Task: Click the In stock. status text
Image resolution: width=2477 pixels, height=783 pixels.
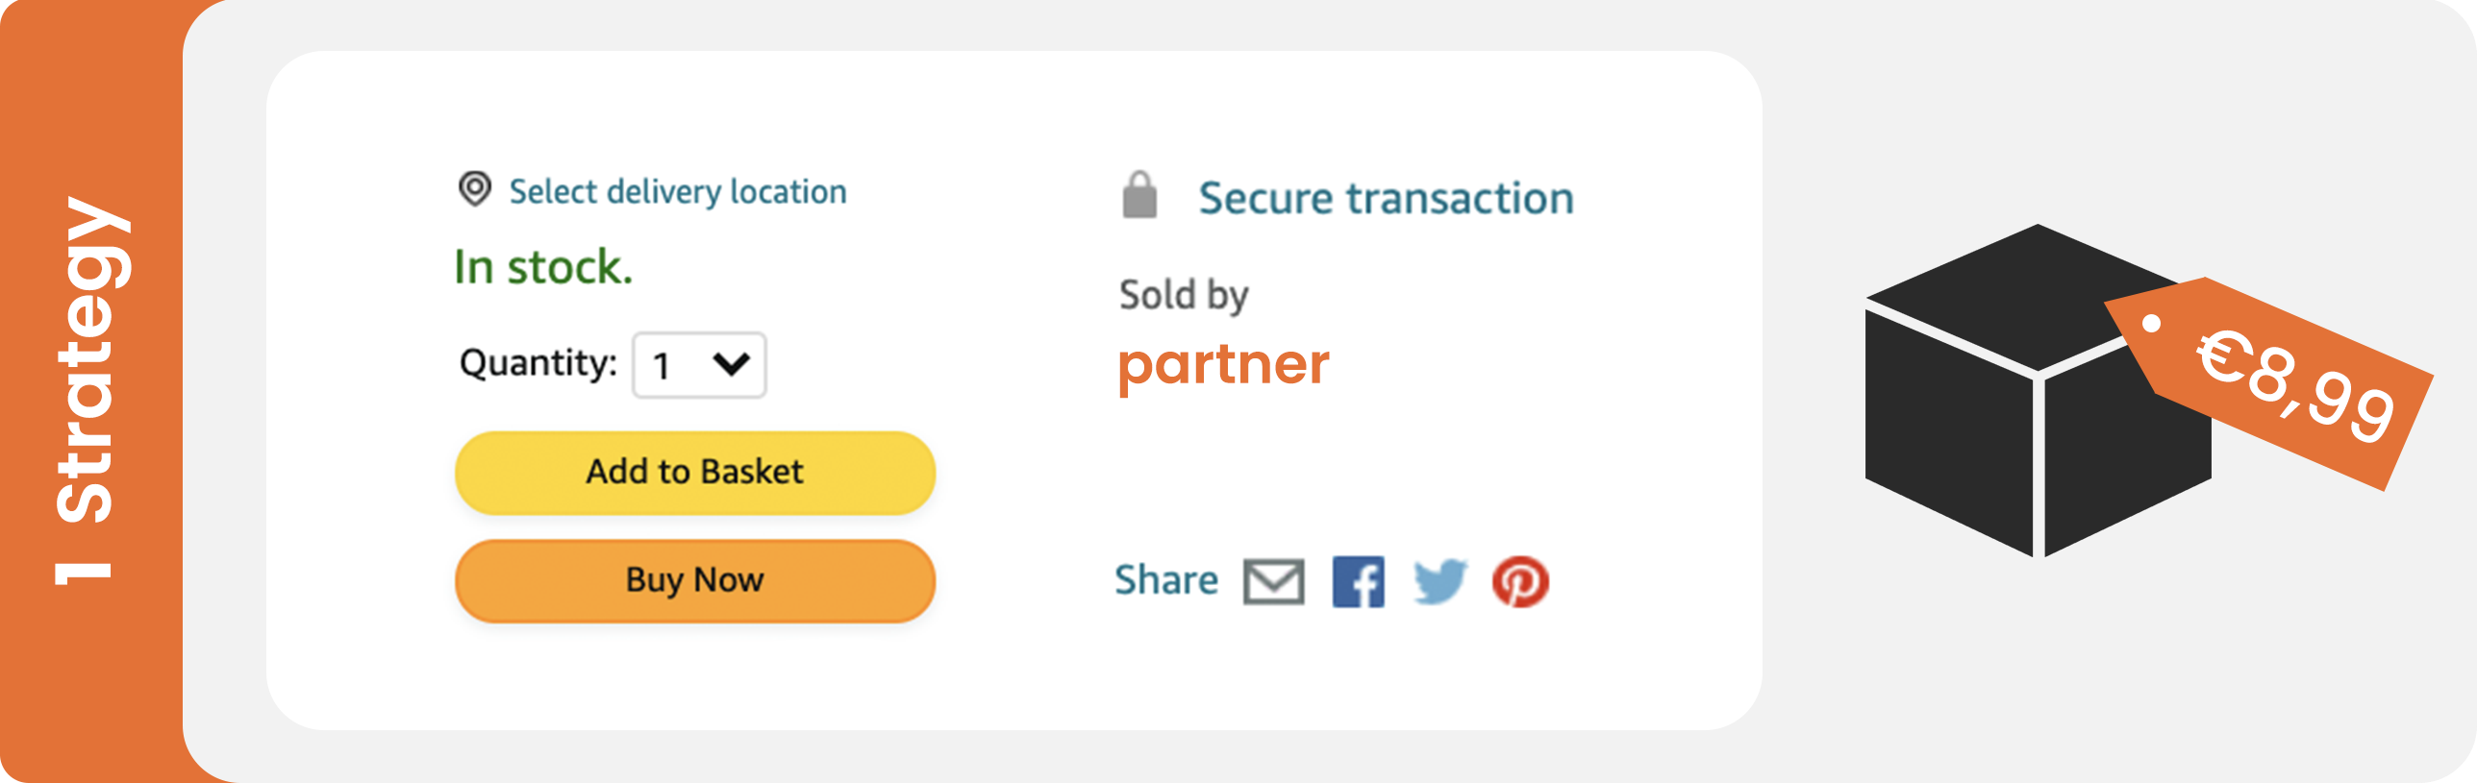Action: click(543, 267)
